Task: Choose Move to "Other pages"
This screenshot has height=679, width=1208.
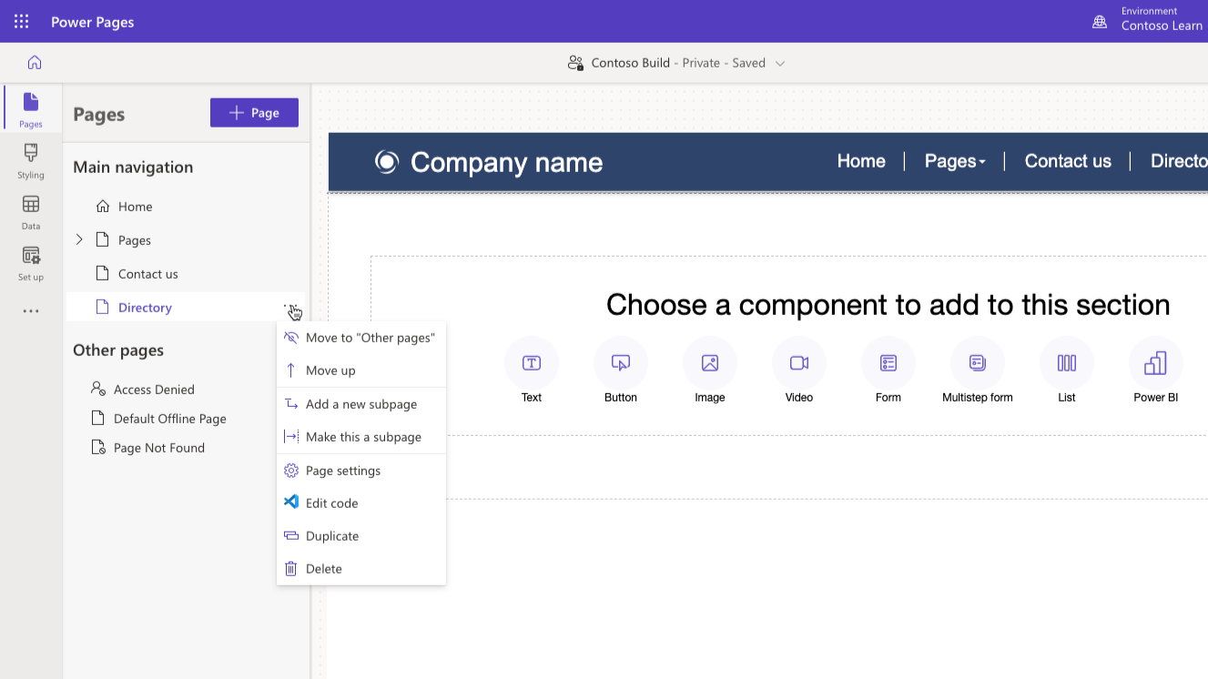Action: [361, 338]
